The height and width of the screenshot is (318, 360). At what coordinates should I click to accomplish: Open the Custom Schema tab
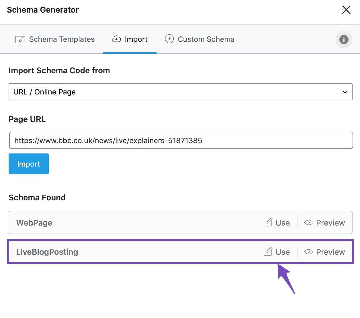tap(199, 39)
